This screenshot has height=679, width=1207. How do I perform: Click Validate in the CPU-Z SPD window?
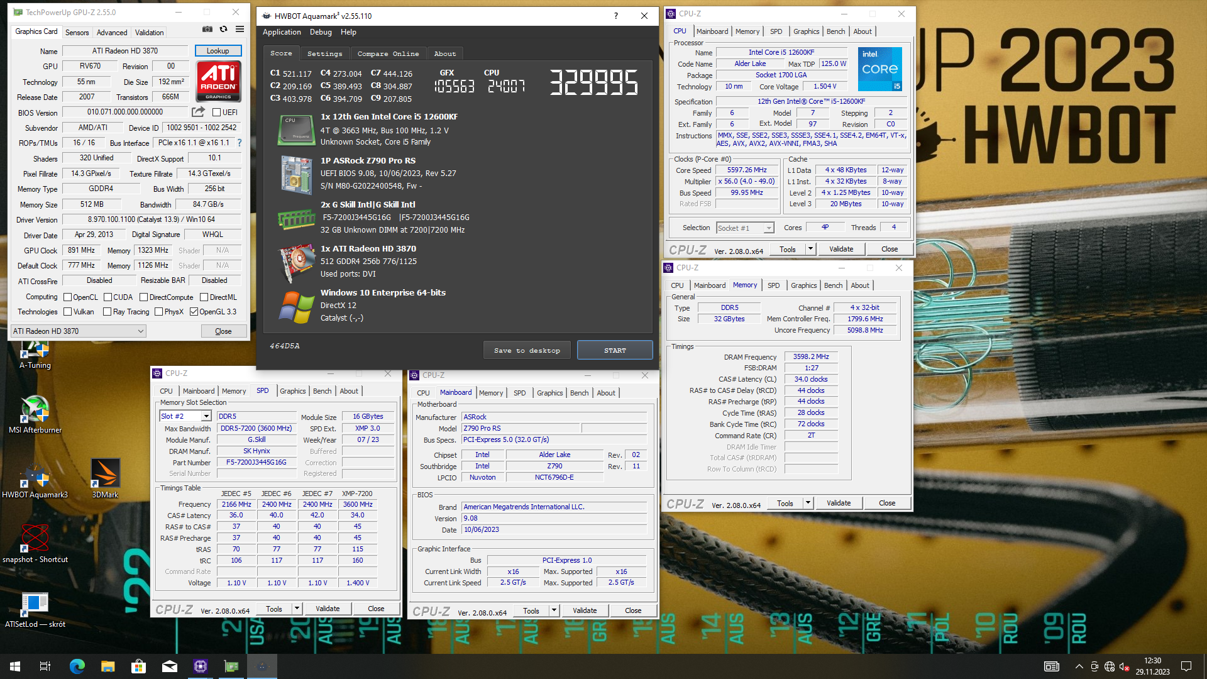tap(328, 609)
